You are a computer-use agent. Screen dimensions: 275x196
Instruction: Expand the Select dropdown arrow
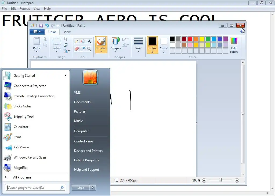click(x=57, y=52)
